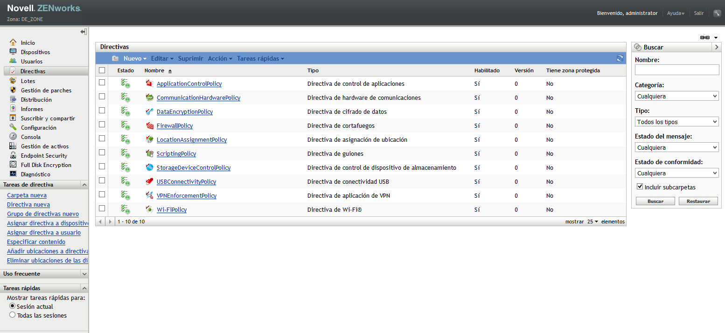Click the Full Disk Encryption icon

(13, 165)
